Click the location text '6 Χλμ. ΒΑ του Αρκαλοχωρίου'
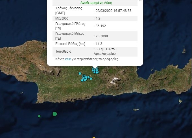 [106, 51]
